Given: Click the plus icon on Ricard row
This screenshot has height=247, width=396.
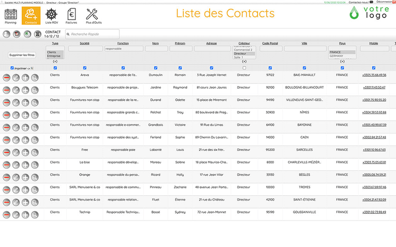Looking at the screenshot, I should 25,177.
